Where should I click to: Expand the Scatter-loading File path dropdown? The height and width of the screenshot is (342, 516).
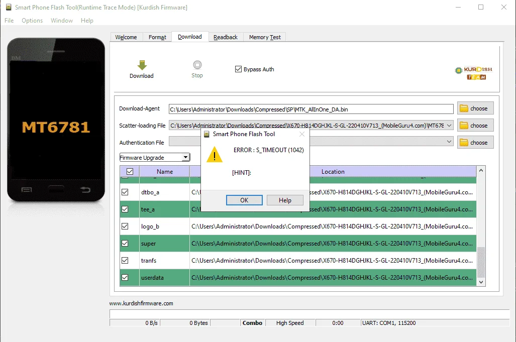449,125
